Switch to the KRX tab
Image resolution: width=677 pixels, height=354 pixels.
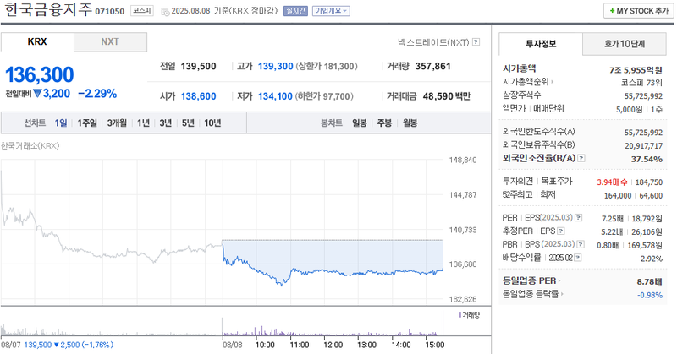tap(37, 42)
